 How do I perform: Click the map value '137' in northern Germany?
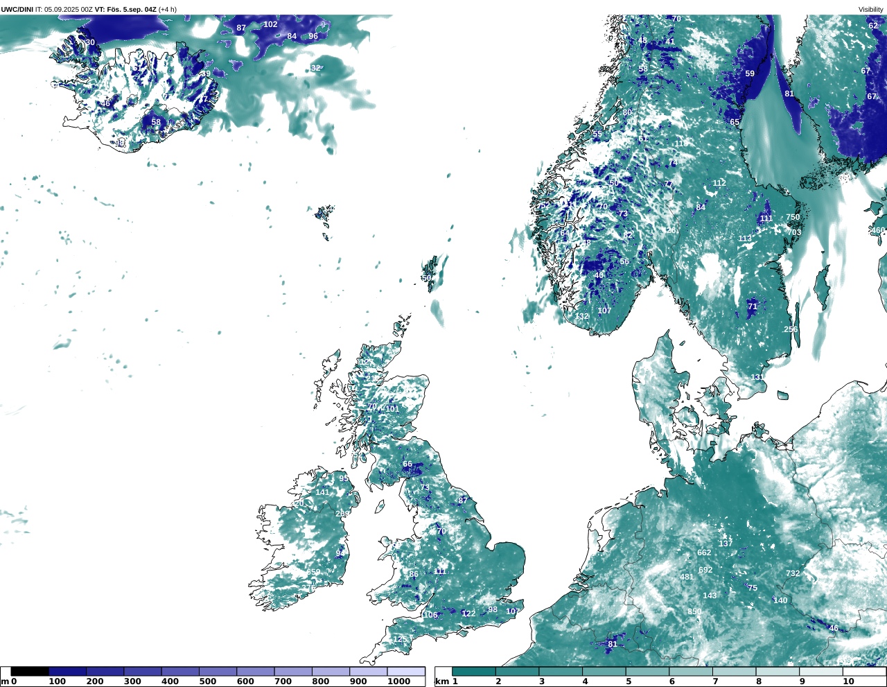click(x=726, y=543)
